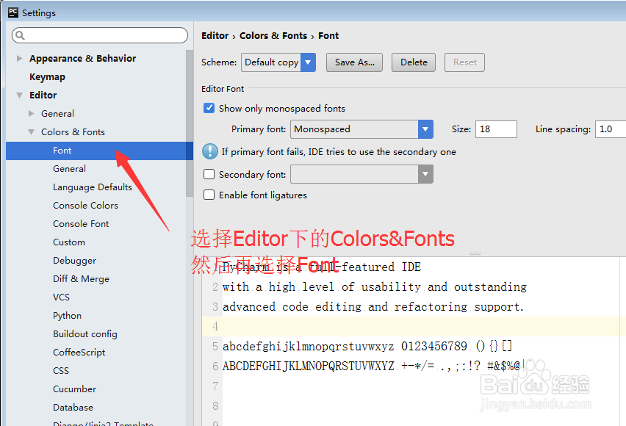
Task: Click the preview splitter handle
Action: coord(475,253)
